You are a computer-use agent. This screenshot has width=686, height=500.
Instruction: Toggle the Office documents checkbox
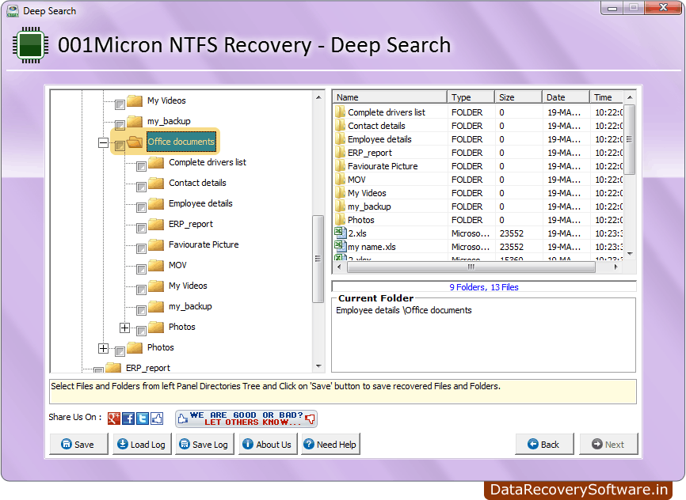click(x=120, y=146)
